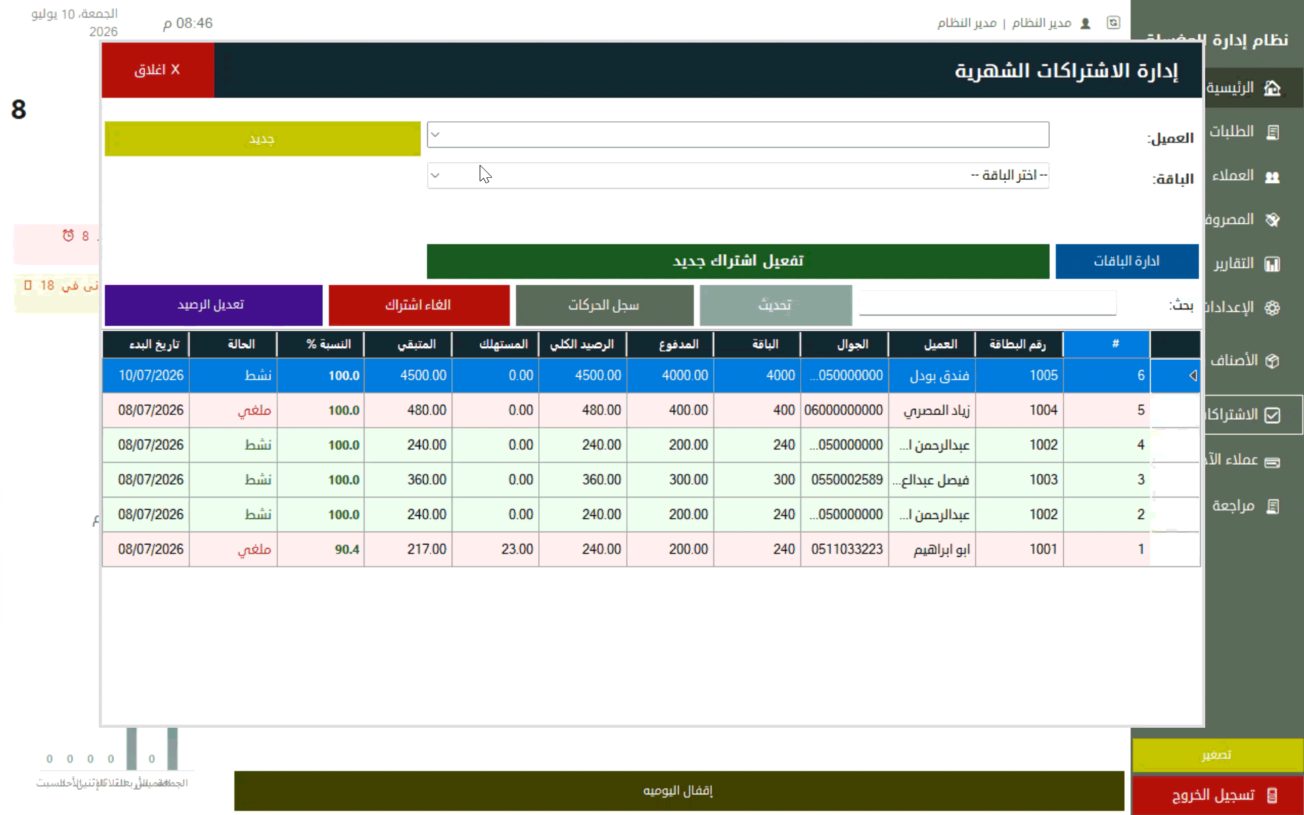This screenshot has height=815, width=1304.
Task: Click the review icon beside مراجعة
Action: [1272, 506]
